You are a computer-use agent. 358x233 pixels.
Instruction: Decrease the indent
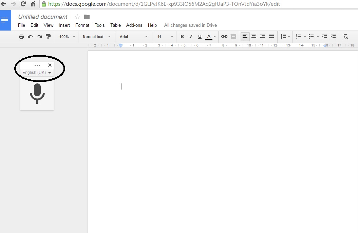pos(324,37)
